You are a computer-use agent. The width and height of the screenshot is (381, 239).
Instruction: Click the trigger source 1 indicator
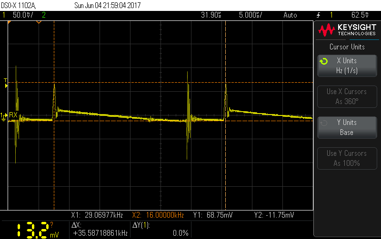[331, 15]
